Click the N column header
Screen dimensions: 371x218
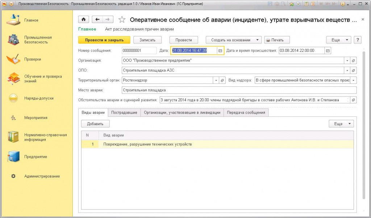click(90, 135)
